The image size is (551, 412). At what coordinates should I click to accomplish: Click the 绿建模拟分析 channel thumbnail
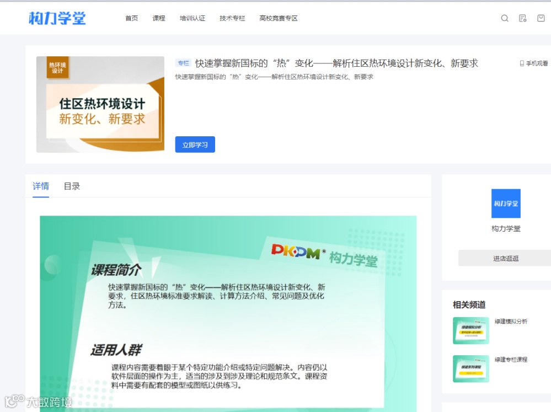(471, 330)
